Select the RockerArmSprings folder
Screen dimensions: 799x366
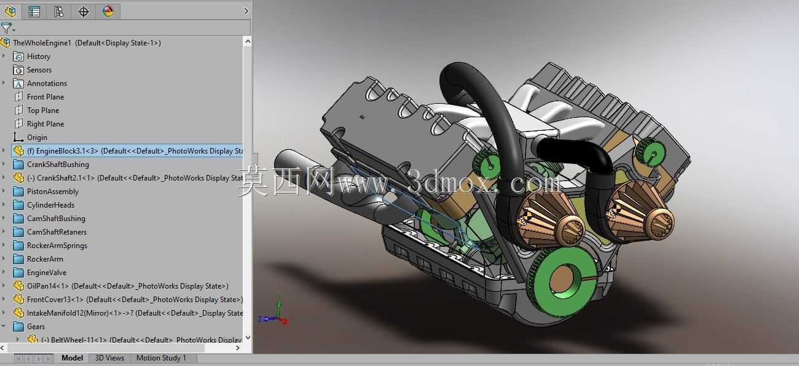click(x=57, y=246)
